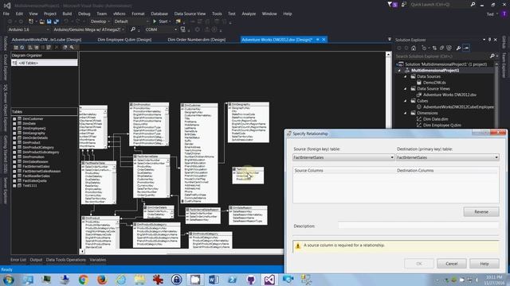Click the Visual Studio taskbar icon

269,280
